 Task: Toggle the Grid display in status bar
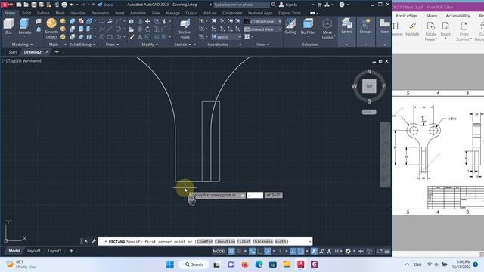pyautogui.click(x=231, y=251)
